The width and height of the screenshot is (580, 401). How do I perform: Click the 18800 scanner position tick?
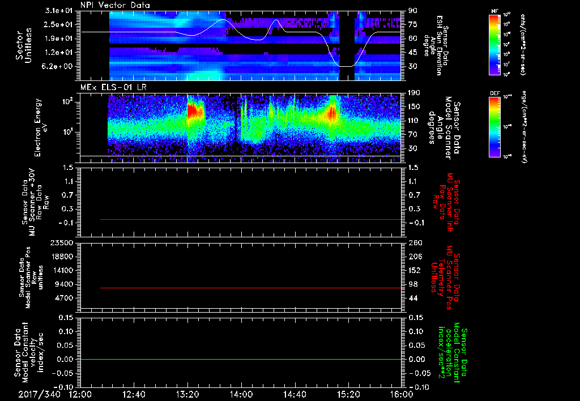(x=62, y=257)
